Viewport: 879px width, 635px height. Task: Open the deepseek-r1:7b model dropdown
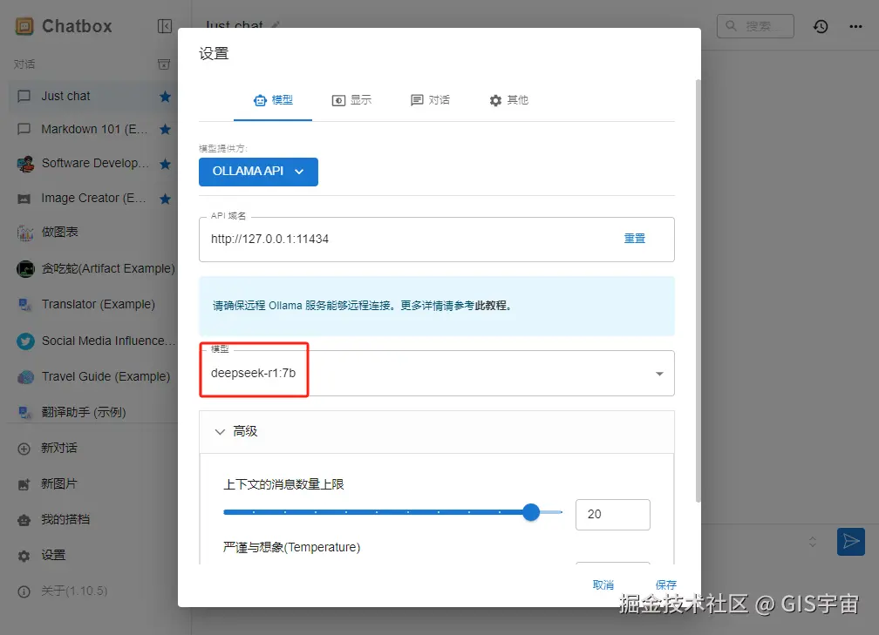437,374
